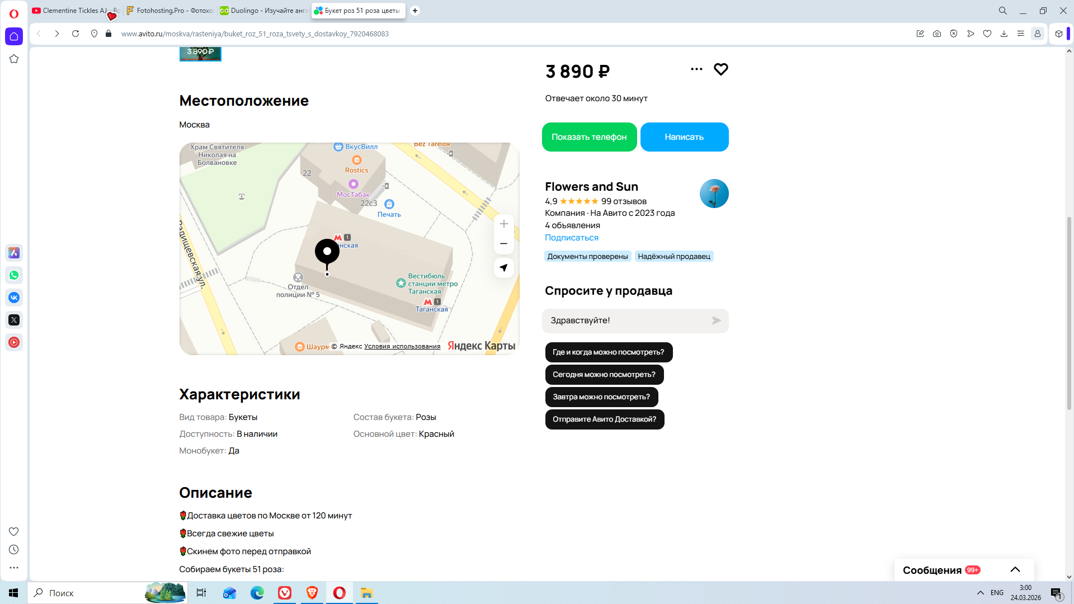
Task: Zoom in on the Yandex map
Action: [x=503, y=224]
